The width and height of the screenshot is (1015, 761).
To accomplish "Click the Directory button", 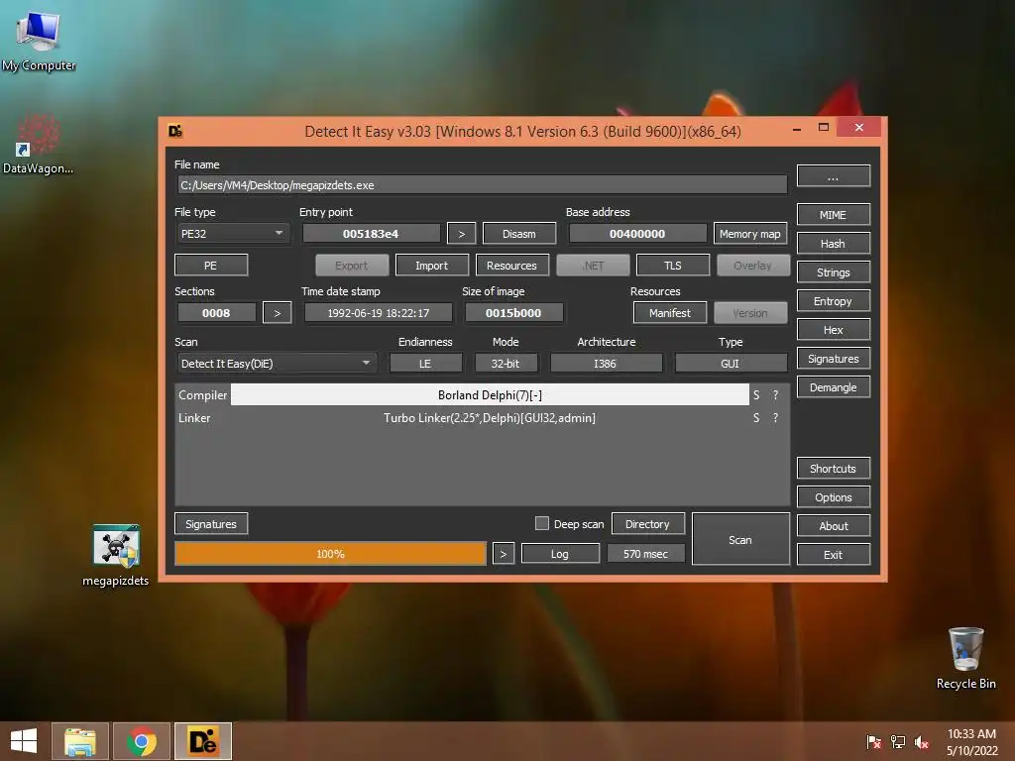I will pos(648,524).
